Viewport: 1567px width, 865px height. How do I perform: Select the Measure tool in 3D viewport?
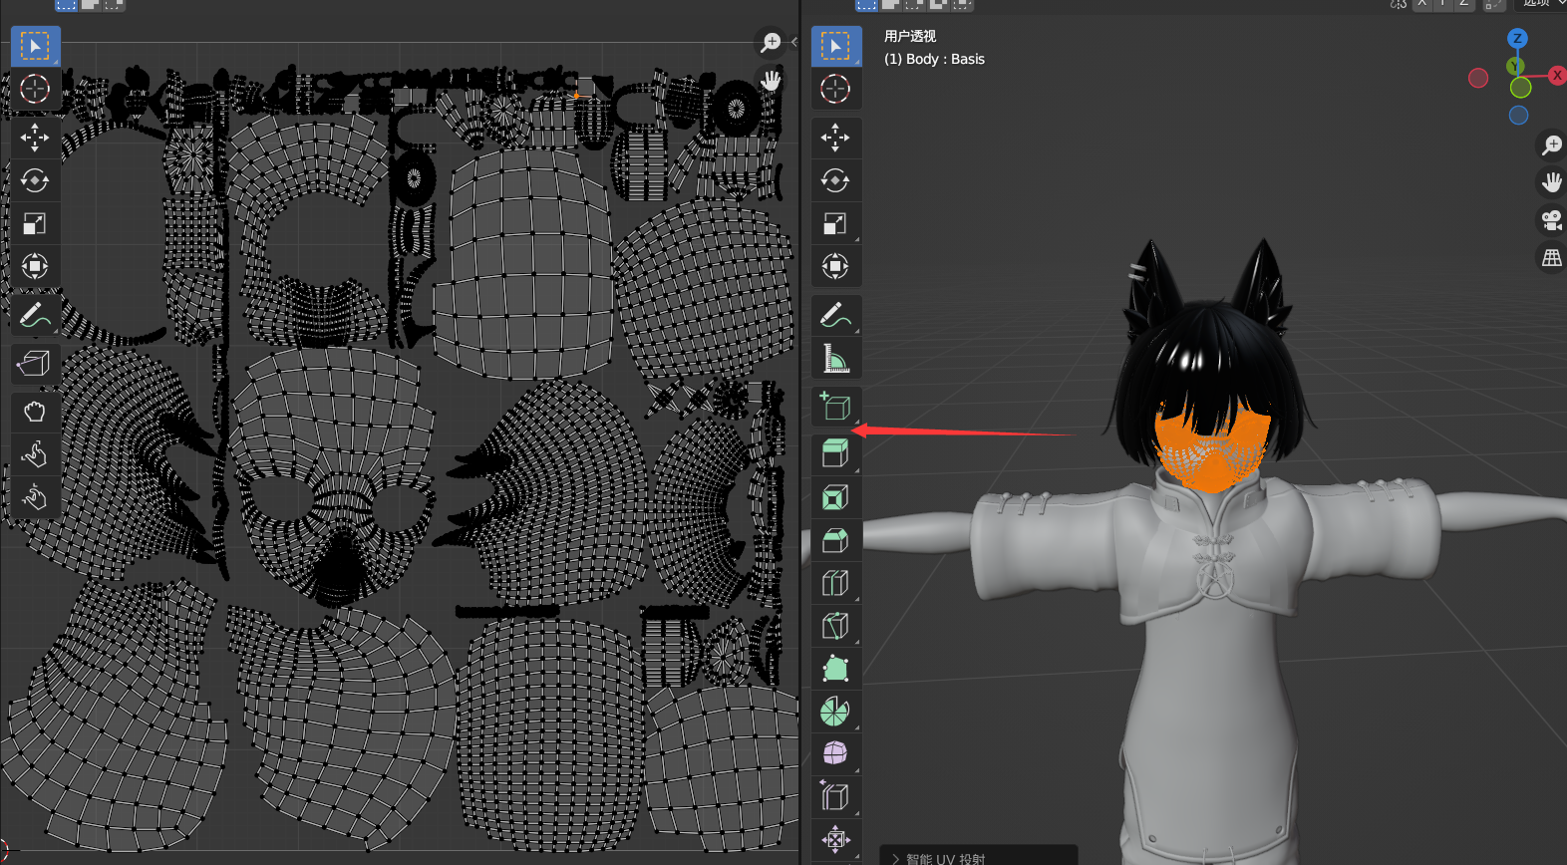(836, 358)
